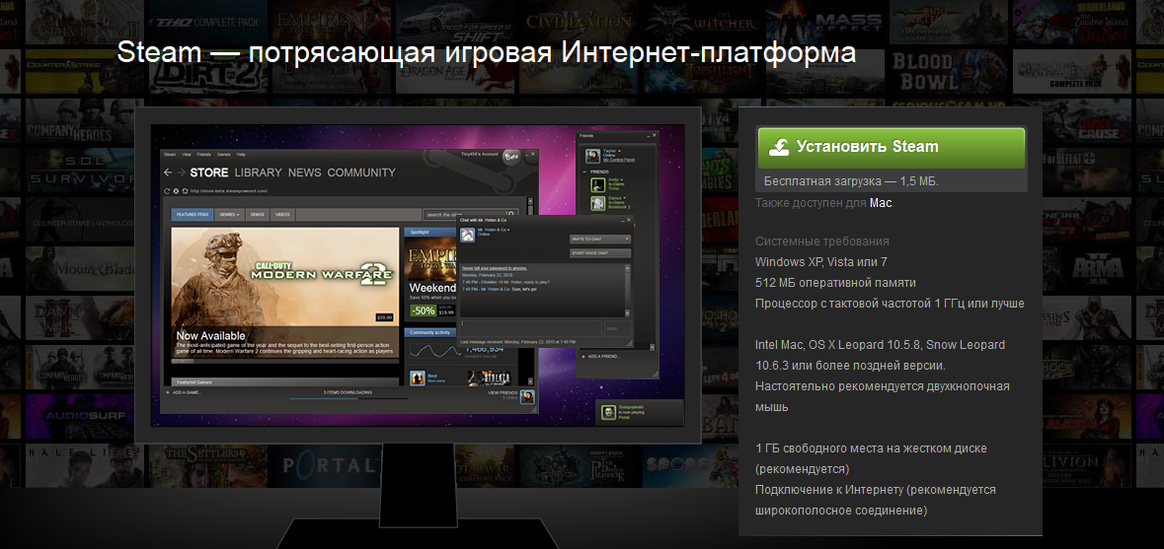The width and height of the screenshot is (1164, 549).
Task: Click ADD A FRIEND... in Friends window
Action: coord(603,357)
